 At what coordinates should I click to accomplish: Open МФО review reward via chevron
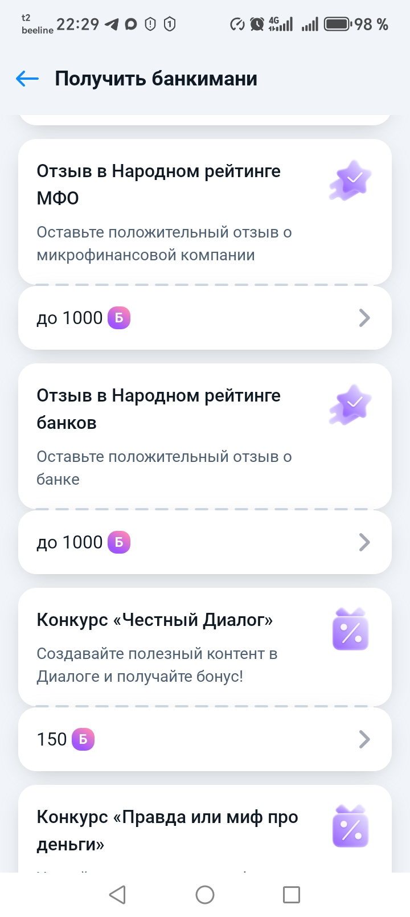pos(364,318)
